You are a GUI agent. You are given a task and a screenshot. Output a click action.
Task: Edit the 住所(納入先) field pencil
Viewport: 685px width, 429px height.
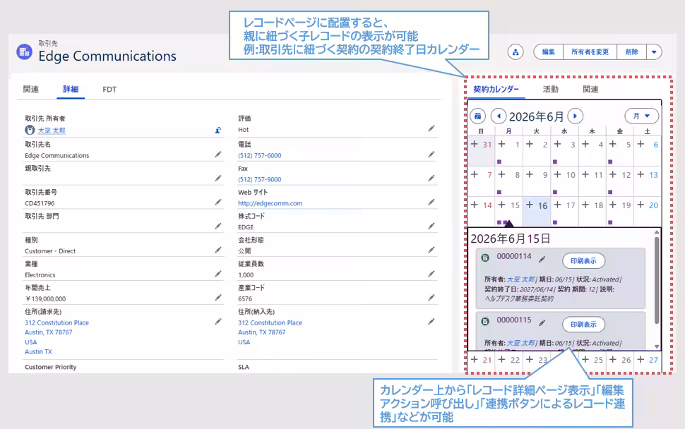pos(431,322)
